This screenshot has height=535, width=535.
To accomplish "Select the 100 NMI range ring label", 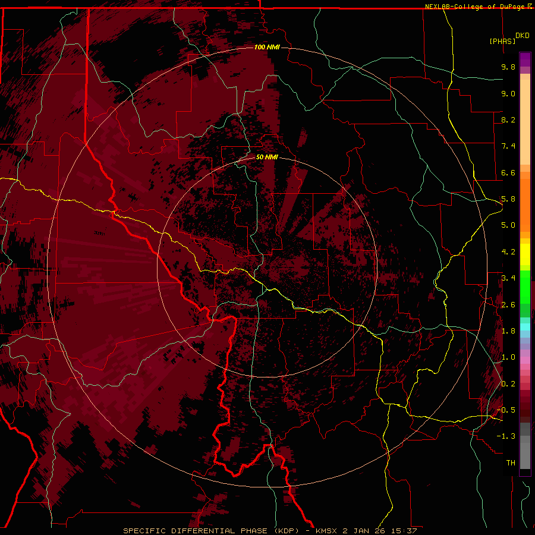I will [x=267, y=47].
